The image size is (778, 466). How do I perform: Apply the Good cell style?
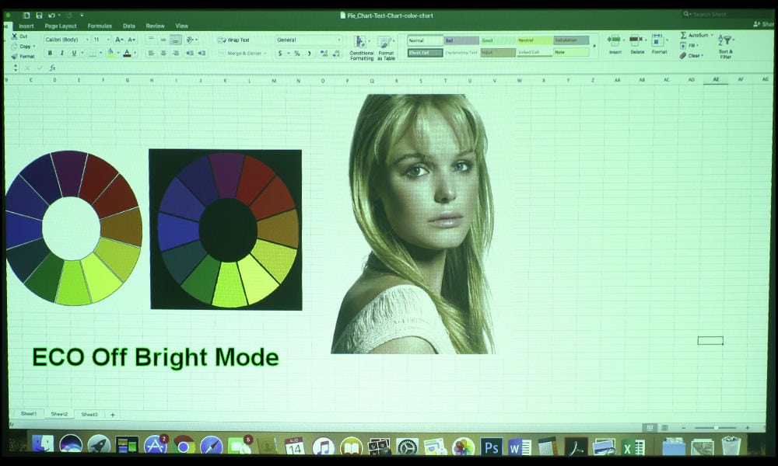pos(497,40)
